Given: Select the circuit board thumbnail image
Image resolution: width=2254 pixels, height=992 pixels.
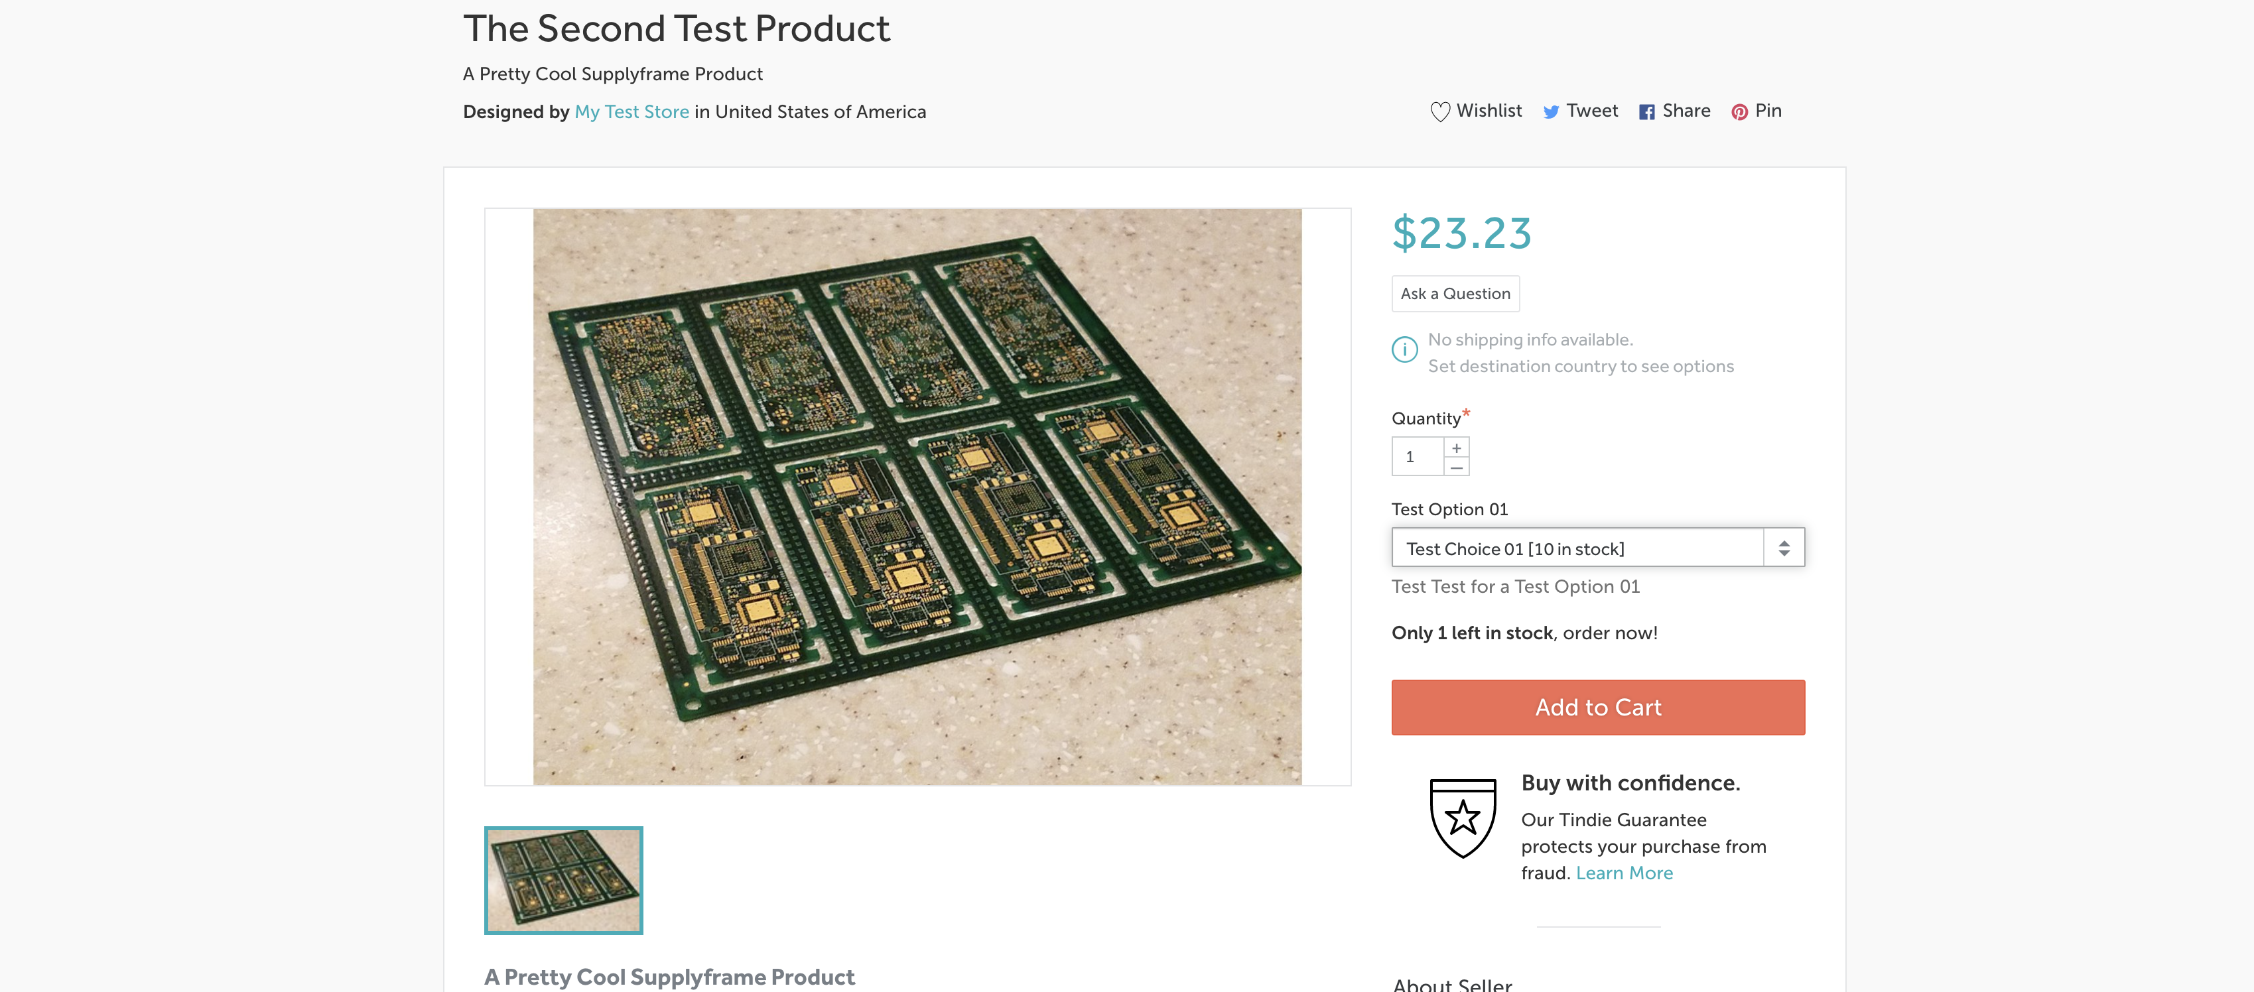Looking at the screenshot, I should tap(564, 880).
